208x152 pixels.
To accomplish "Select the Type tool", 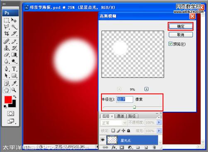I will click(x=14, y=69).
